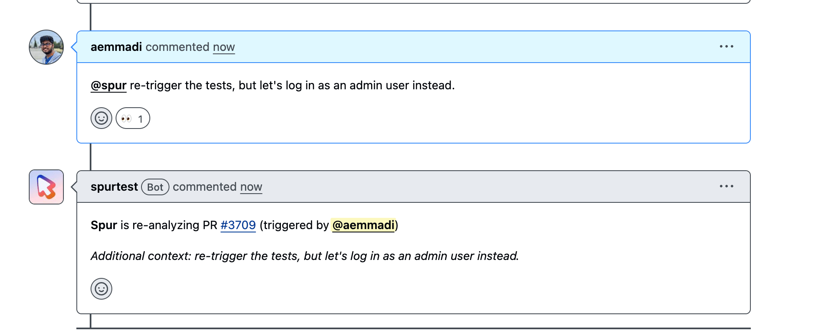Open aemmadi's profile avatar picture
The height and width of the screenshot is (333, 823).
(46, 47)
